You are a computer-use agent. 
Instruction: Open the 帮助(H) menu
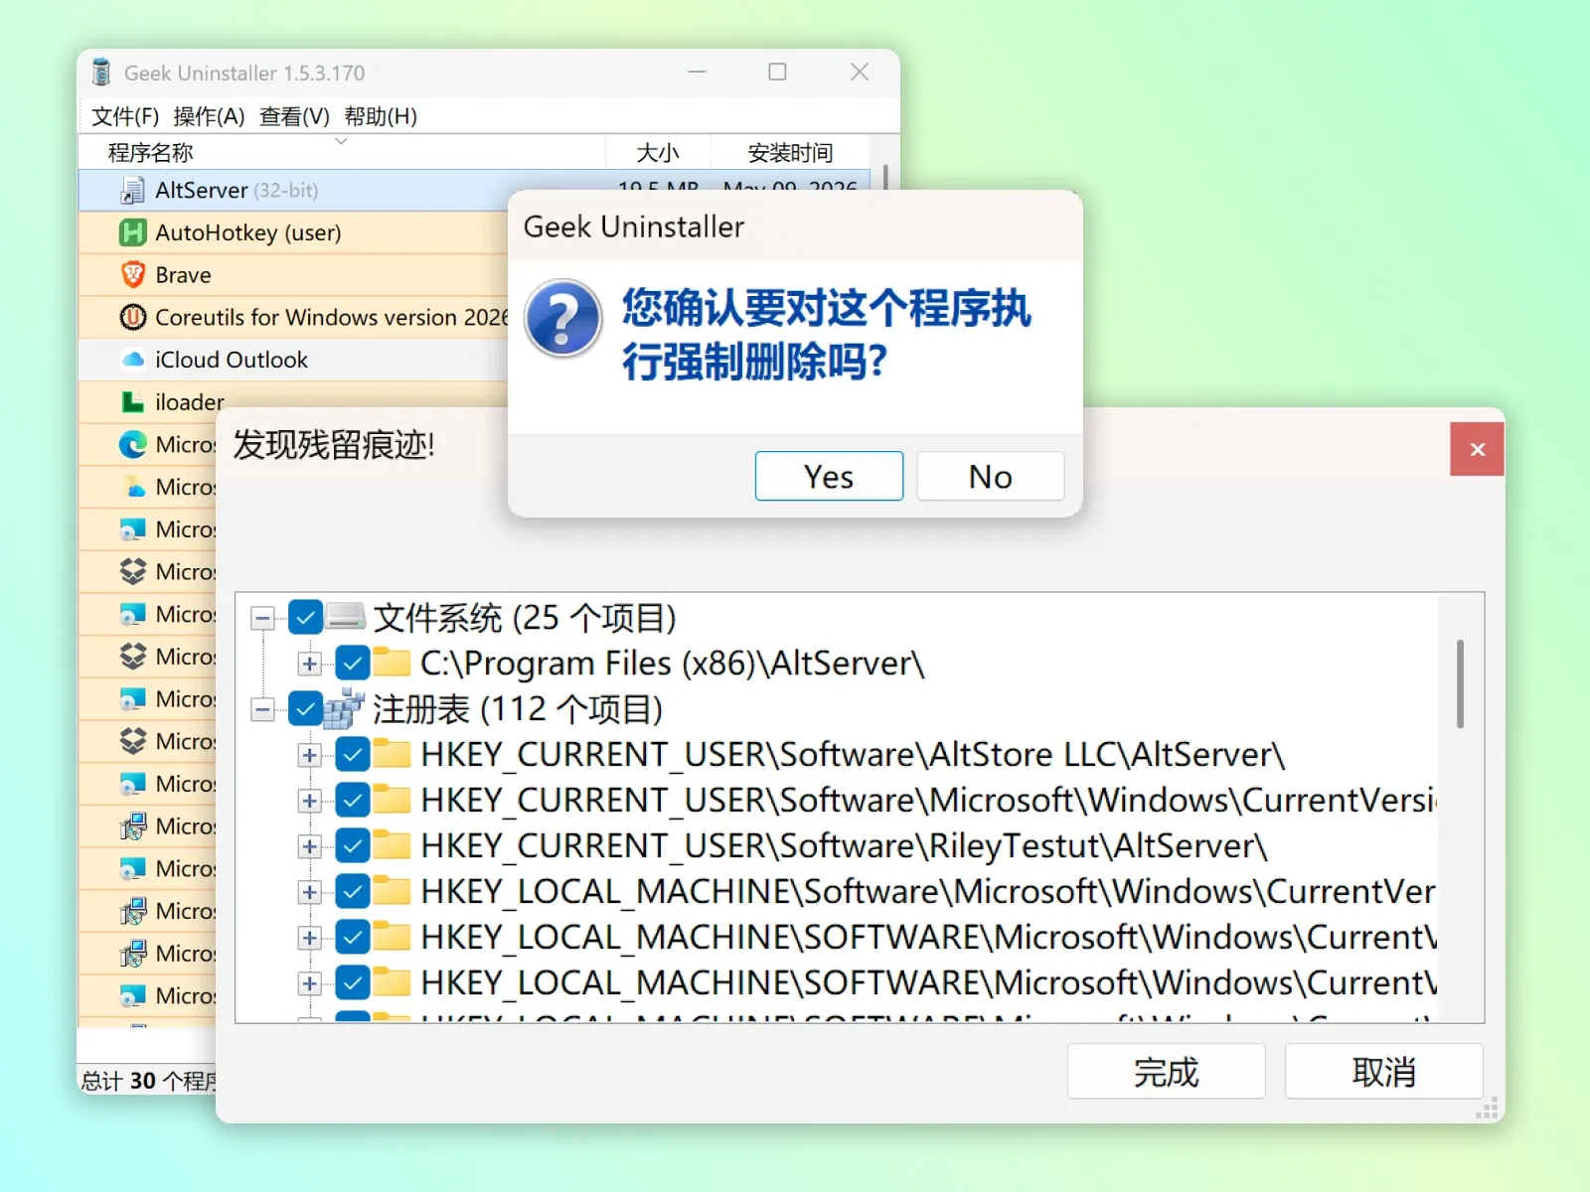coord(381,116)
